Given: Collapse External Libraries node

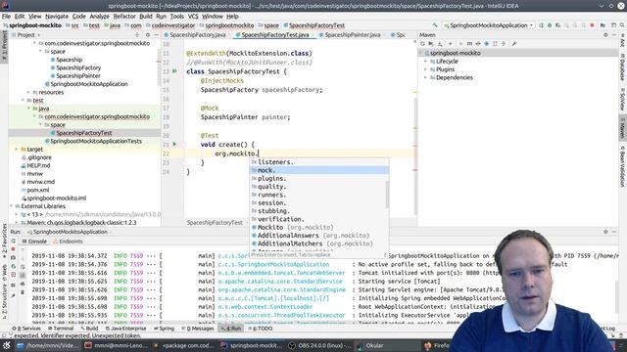Looking at the screenshot, I should tap(11, 206).
